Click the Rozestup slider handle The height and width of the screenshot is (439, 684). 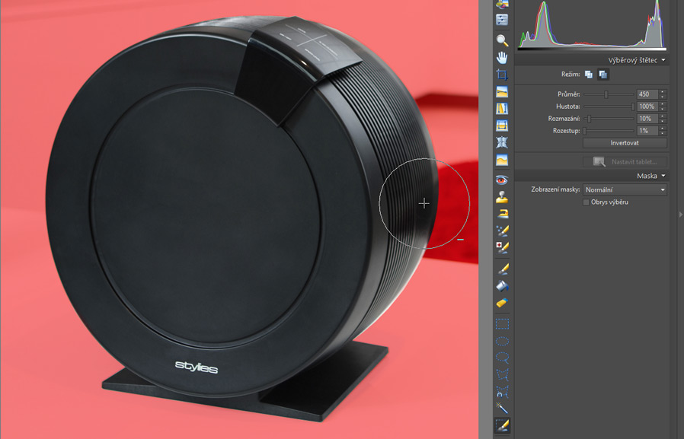pos(585,131)
